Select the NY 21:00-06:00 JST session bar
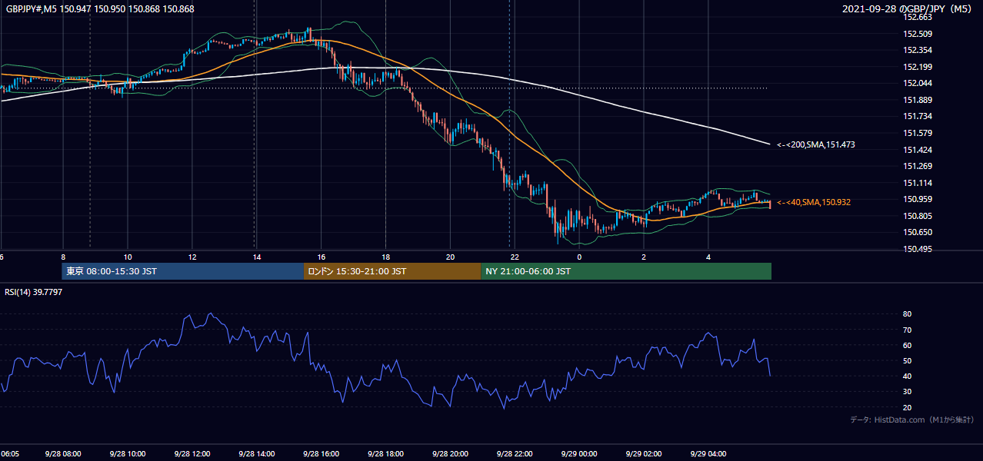This screenshot has height=461, width=983. click(x=626, y=271)
